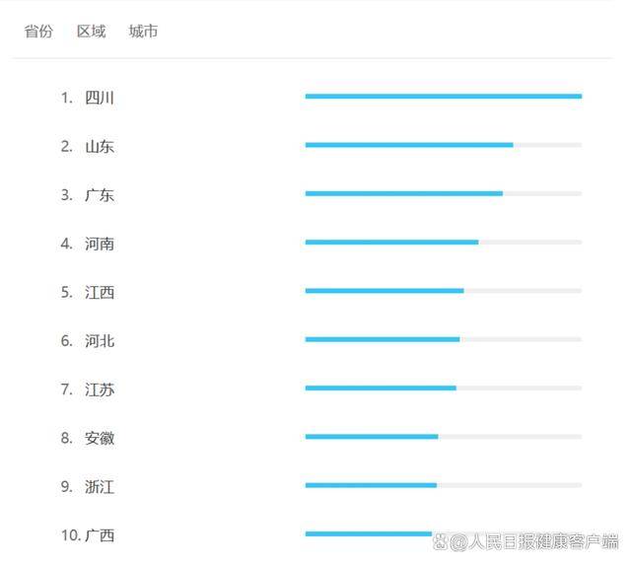The height and width of the screenshot is (564, 631).
Task: Select the 城市 tab
Action: click(143, 31)
